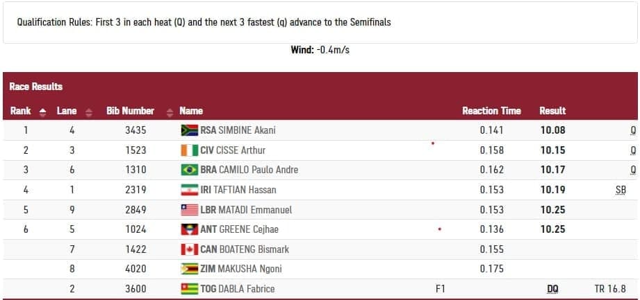Click the Iran flag beside Taftian
The width and height of the screenshot is (640, 300).
pyautogui.click(x=189, y=190)
